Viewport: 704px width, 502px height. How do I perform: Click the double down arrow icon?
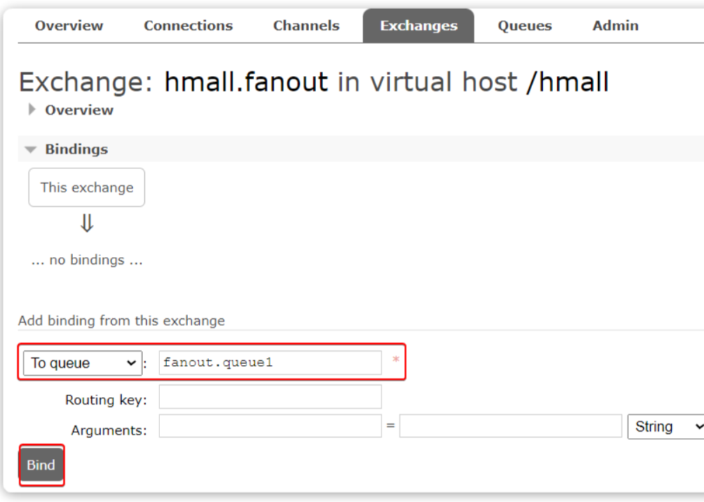[87, 223]
